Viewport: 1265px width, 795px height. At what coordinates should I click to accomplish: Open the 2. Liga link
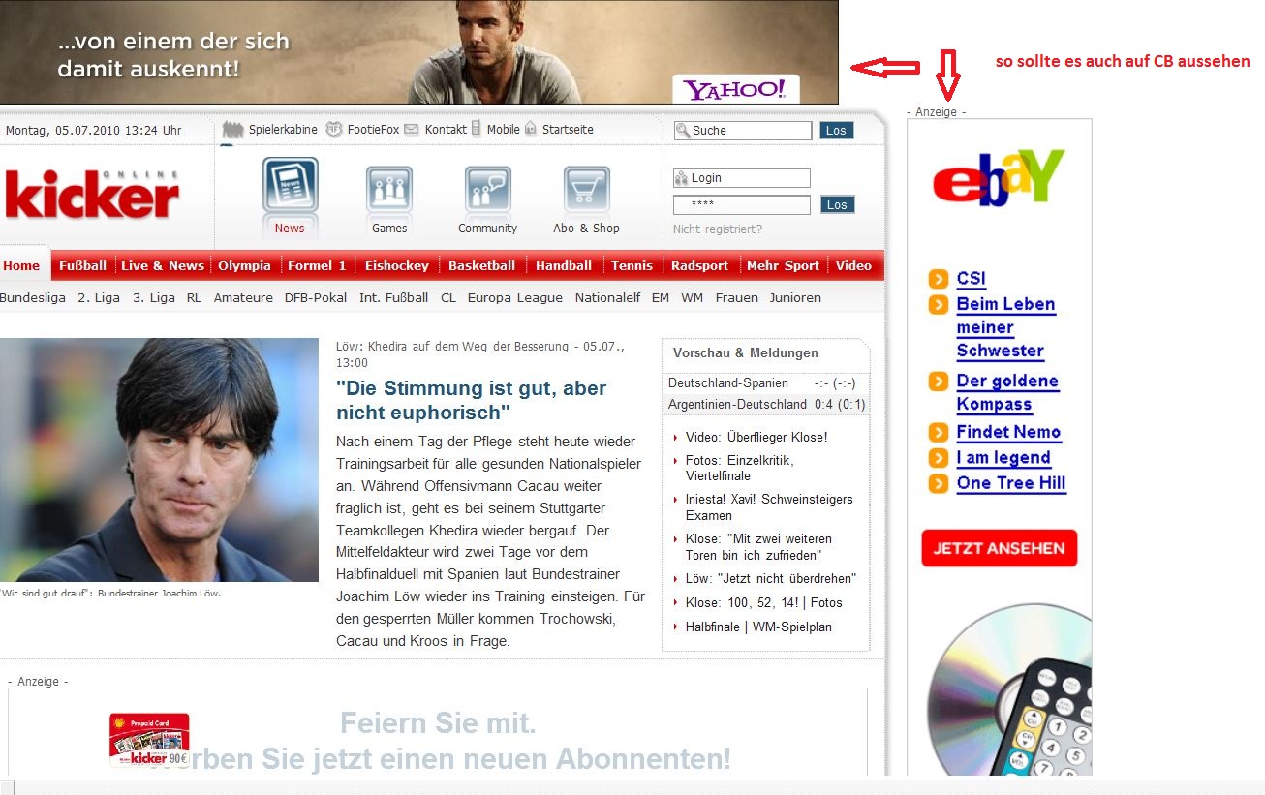coord(99,297)
